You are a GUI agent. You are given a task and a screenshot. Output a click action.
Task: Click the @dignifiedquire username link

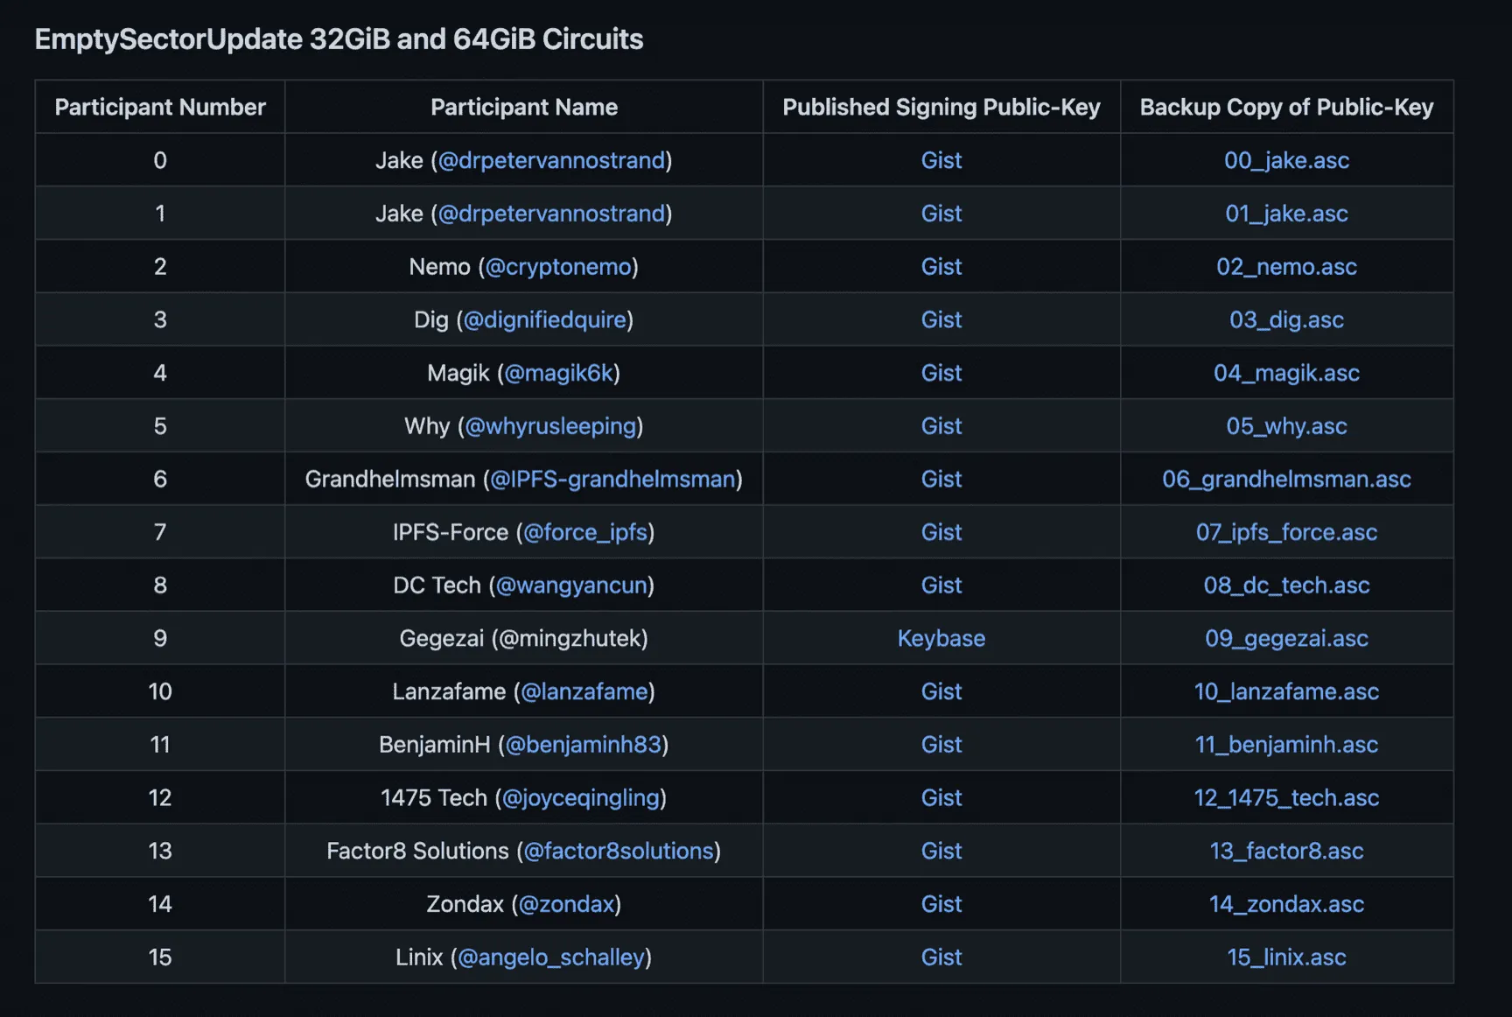545,320
